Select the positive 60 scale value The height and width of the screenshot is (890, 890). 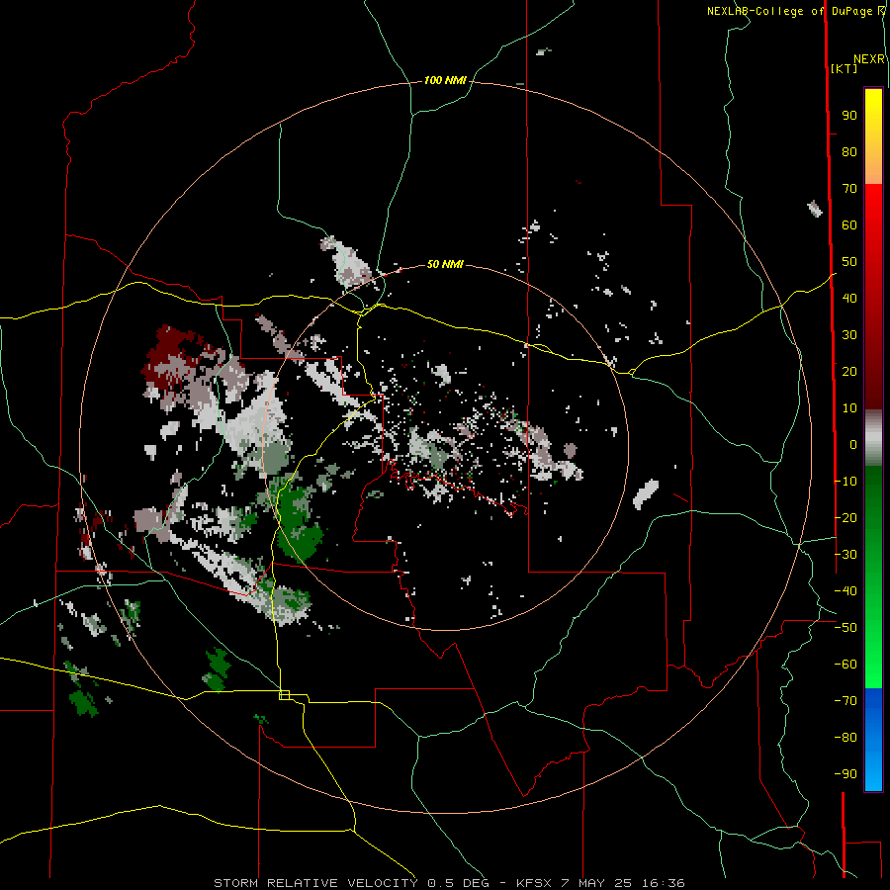[849, 225]
